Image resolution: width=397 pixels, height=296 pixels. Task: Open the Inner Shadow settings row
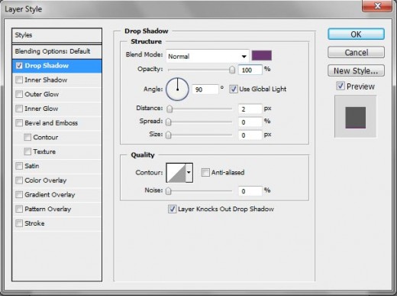tap(56, 80)
